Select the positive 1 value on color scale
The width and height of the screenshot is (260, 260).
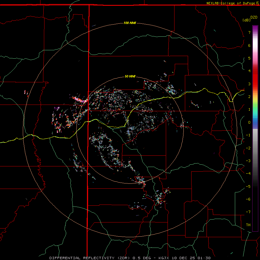[249, 109]
